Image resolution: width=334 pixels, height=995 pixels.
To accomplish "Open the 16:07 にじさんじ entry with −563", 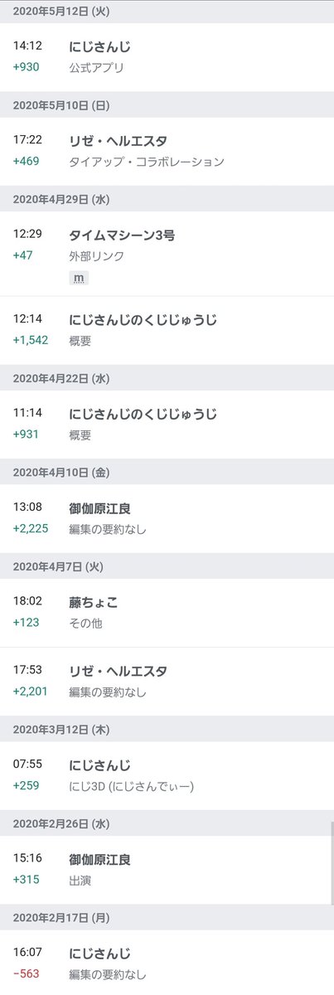I will tap(167, 963).
